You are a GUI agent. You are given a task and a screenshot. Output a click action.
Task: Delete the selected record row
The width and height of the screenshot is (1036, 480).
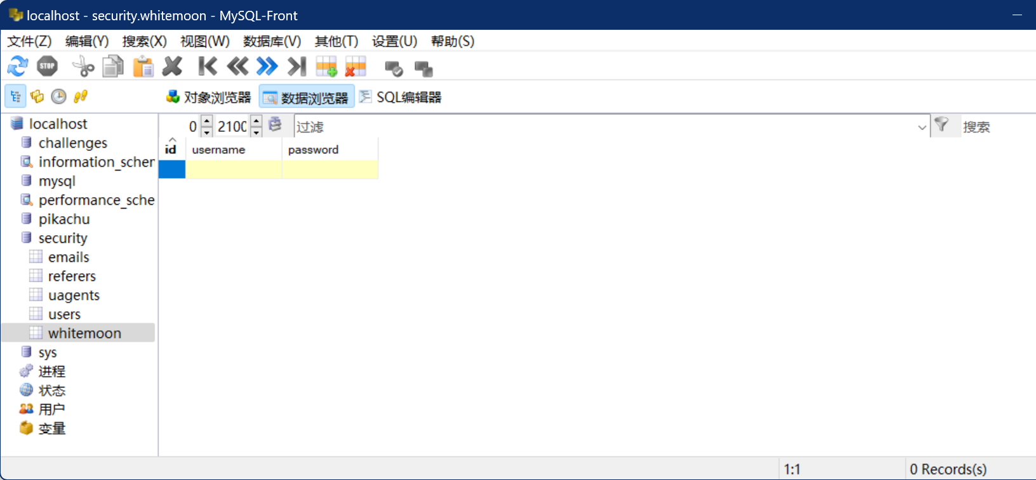355,66
